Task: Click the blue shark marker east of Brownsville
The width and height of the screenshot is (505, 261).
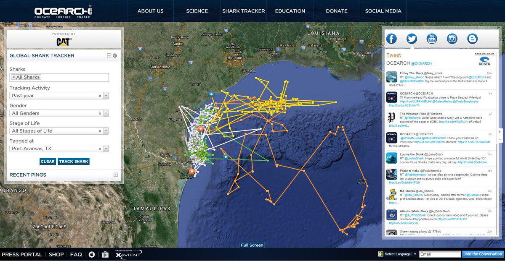Action: point(226,157)
